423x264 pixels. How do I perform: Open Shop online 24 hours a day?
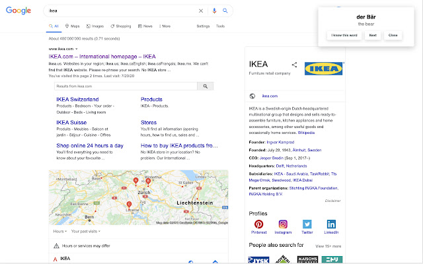[90, 146]
